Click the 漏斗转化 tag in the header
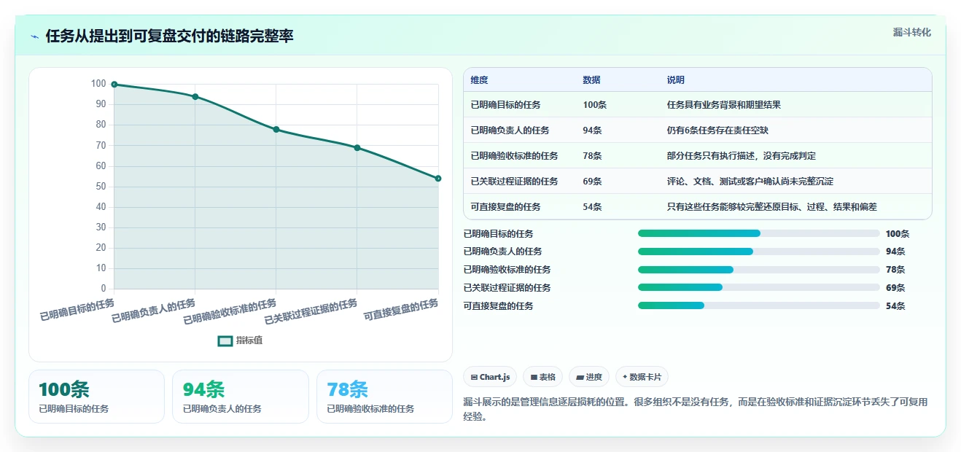 click(911, 32)
